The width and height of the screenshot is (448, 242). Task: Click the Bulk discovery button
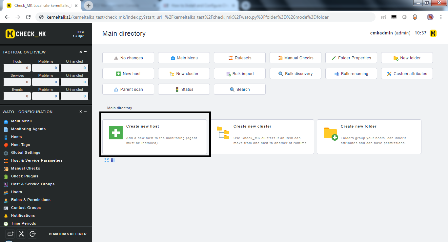(x=295, y=73)
